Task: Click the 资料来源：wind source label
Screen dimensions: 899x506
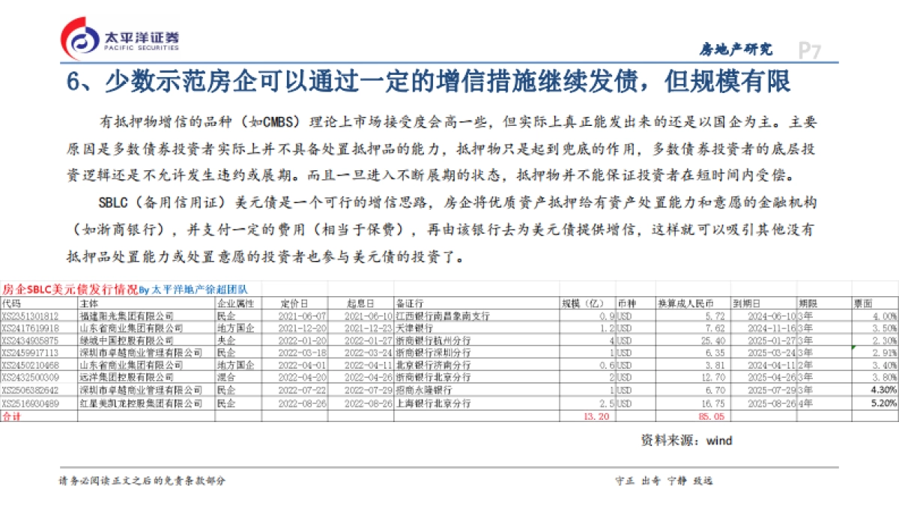Action: 687,440
